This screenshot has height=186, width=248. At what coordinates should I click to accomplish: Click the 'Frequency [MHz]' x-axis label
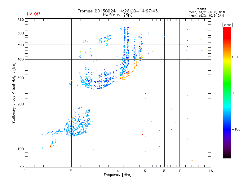117,175
